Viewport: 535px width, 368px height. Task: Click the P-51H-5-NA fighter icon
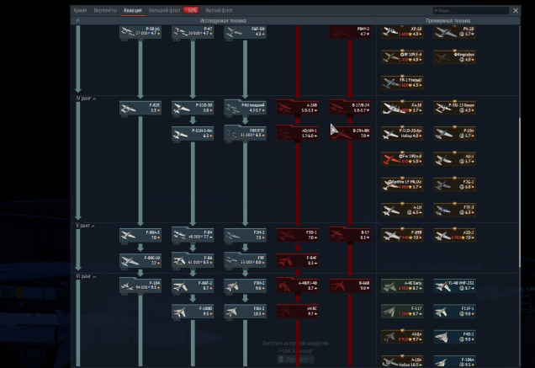tap(193, 133)
